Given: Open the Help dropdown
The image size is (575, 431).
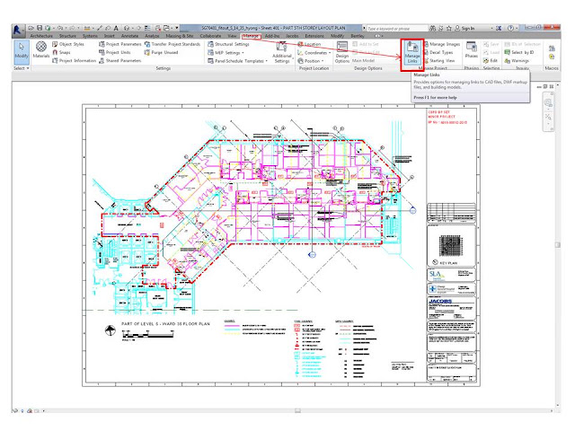Looking at the screenshot, I should pos(517,28).
